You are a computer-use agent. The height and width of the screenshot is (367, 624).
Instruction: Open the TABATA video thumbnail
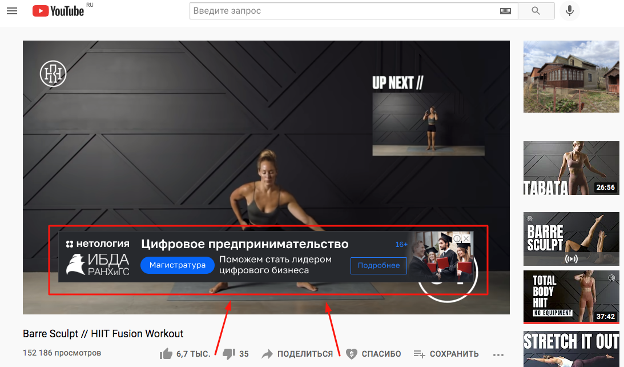coord(571,168)
